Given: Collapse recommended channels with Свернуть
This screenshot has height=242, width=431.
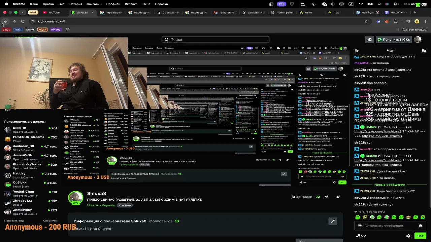Looking at the screenshot, I should click(x=50, y=220).
